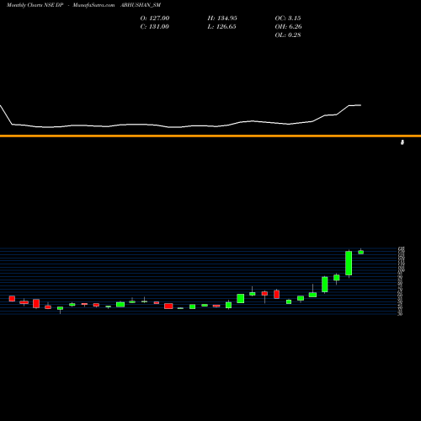Click the MunafaSutra.com label
This screenshot has height=421, width=421.
pyautogui.click(x=93, y=5)
